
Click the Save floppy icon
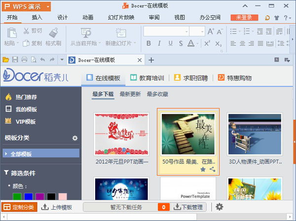coord(15,60)
